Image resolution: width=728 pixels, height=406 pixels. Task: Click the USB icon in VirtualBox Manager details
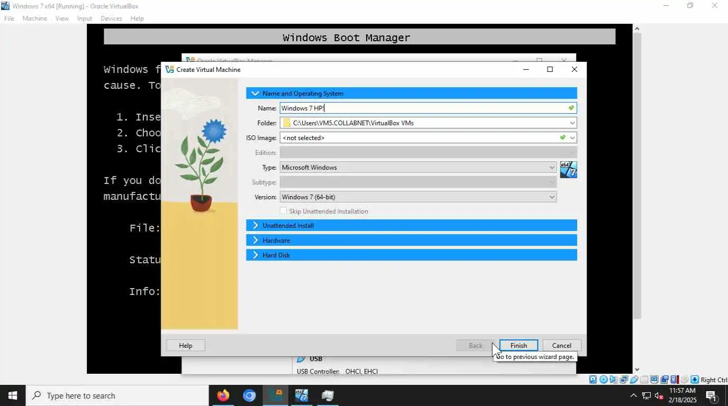pos(301,359)
